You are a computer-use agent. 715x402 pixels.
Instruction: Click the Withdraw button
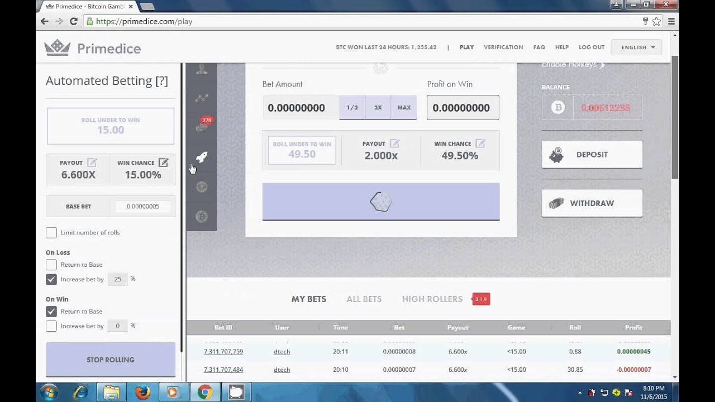(x=592, y=203)
